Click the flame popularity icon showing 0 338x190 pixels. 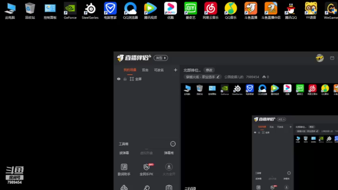264,77
